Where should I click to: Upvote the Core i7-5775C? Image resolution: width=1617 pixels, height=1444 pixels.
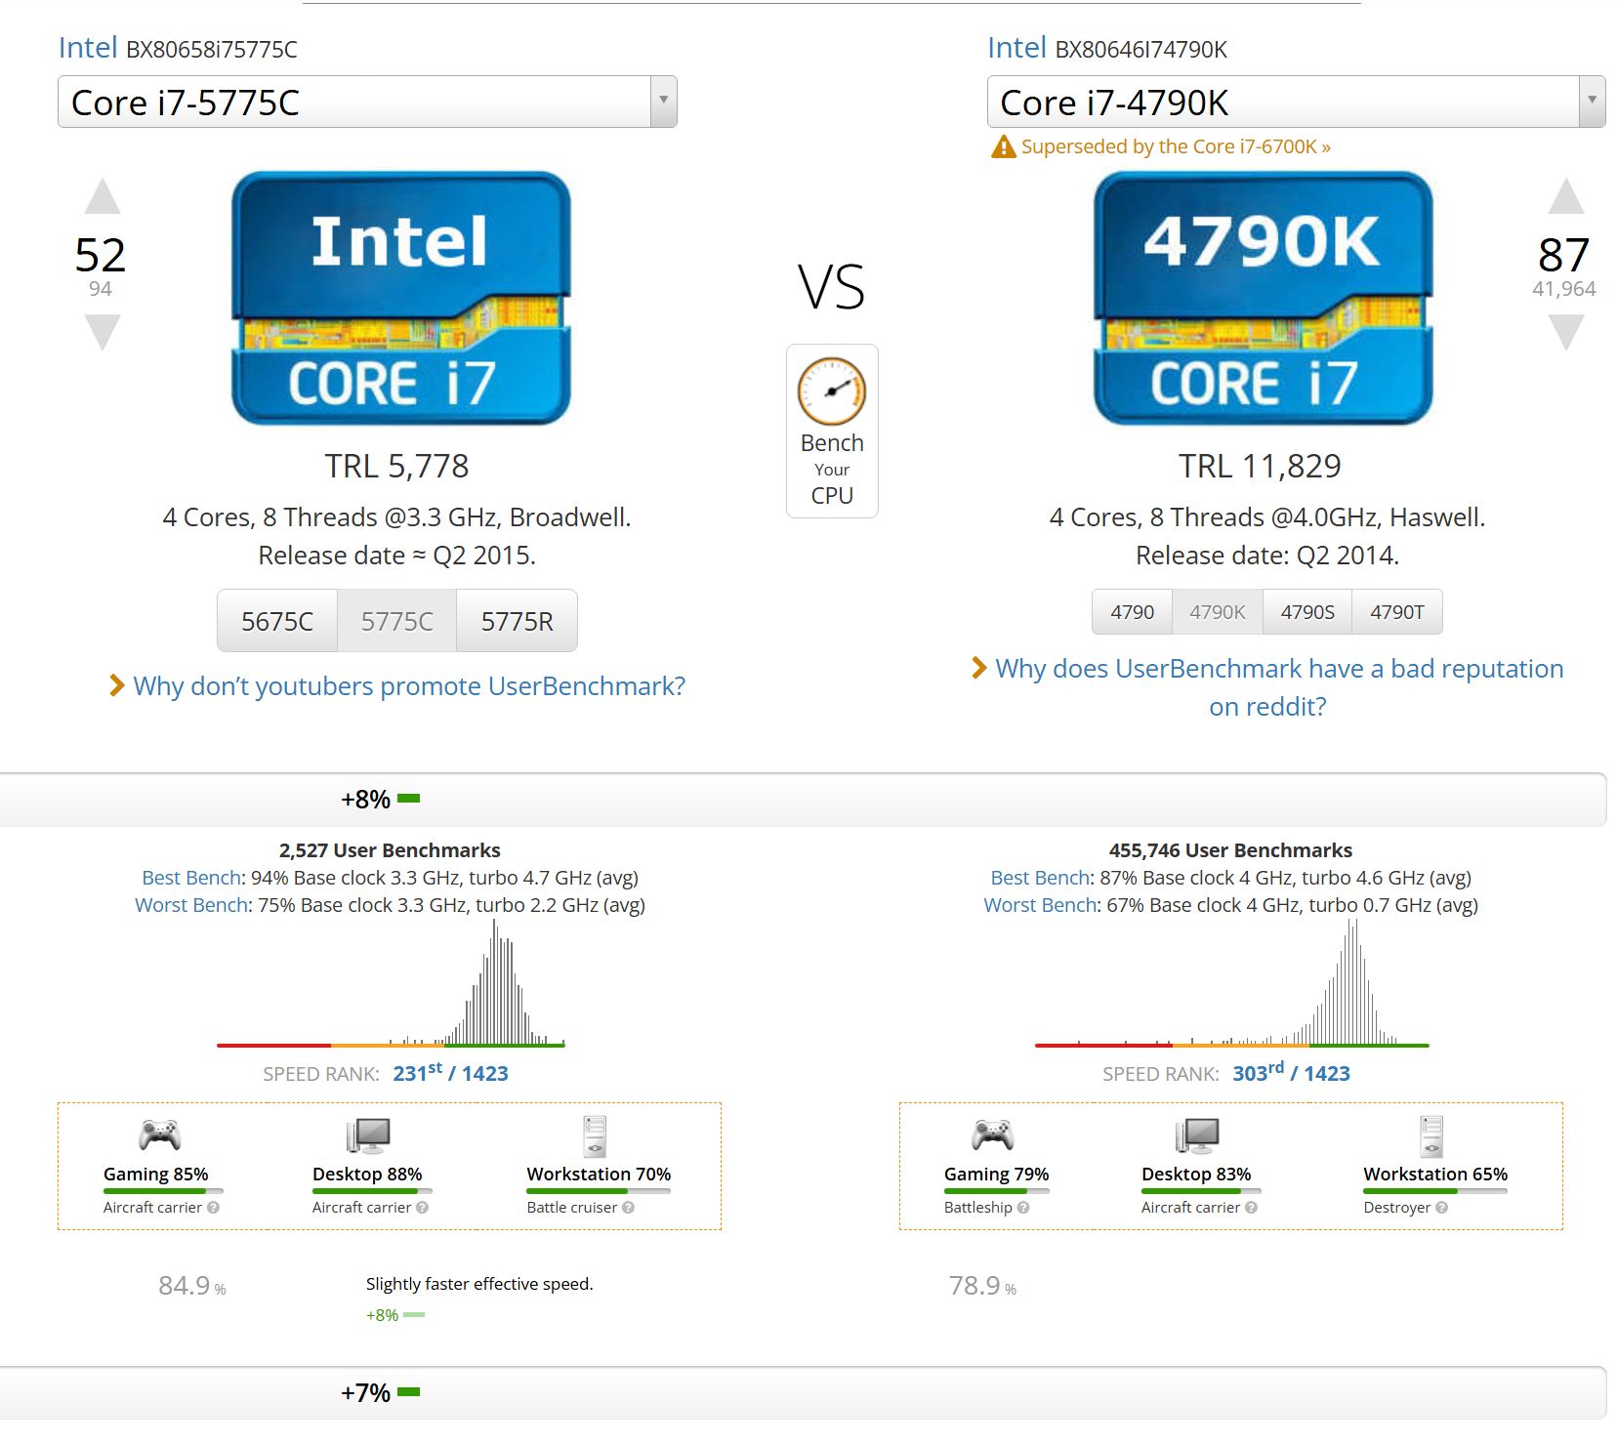pyautogui.click(x=103, y=196)
